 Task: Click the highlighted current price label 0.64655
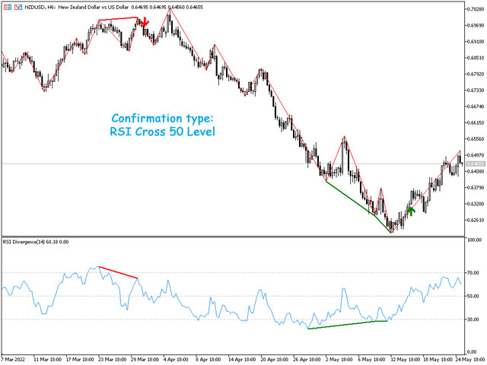475,163
